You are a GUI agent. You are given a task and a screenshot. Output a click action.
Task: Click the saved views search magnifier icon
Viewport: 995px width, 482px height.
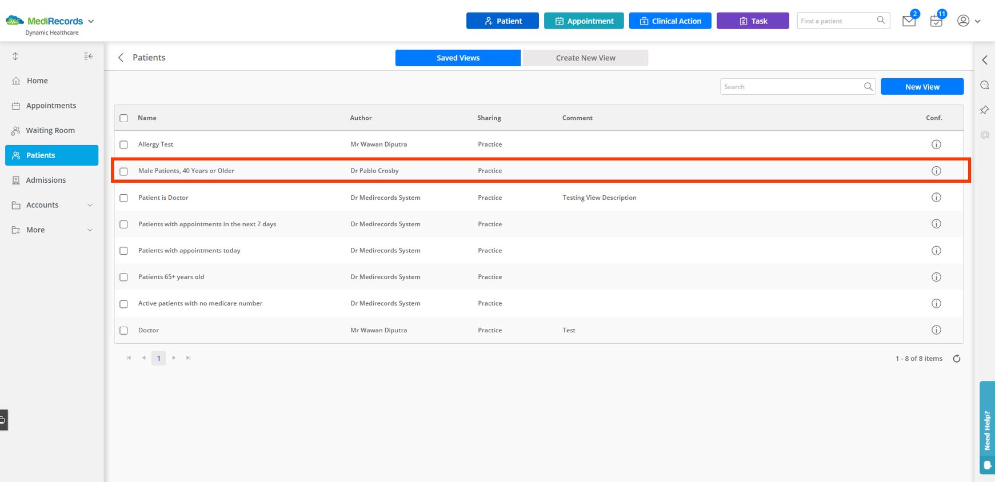pos(868,87)
